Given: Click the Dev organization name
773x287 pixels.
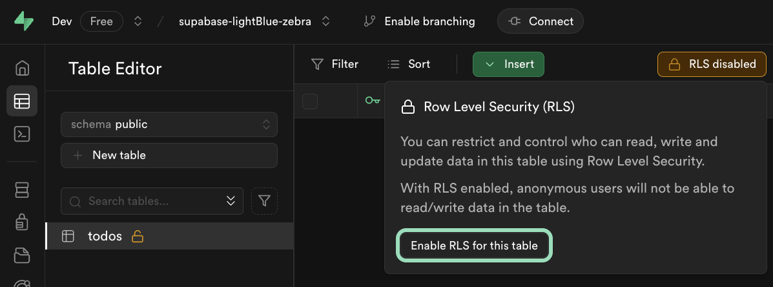Looking at the screenshot, I should pyautogui.click(x=62, y=22).
